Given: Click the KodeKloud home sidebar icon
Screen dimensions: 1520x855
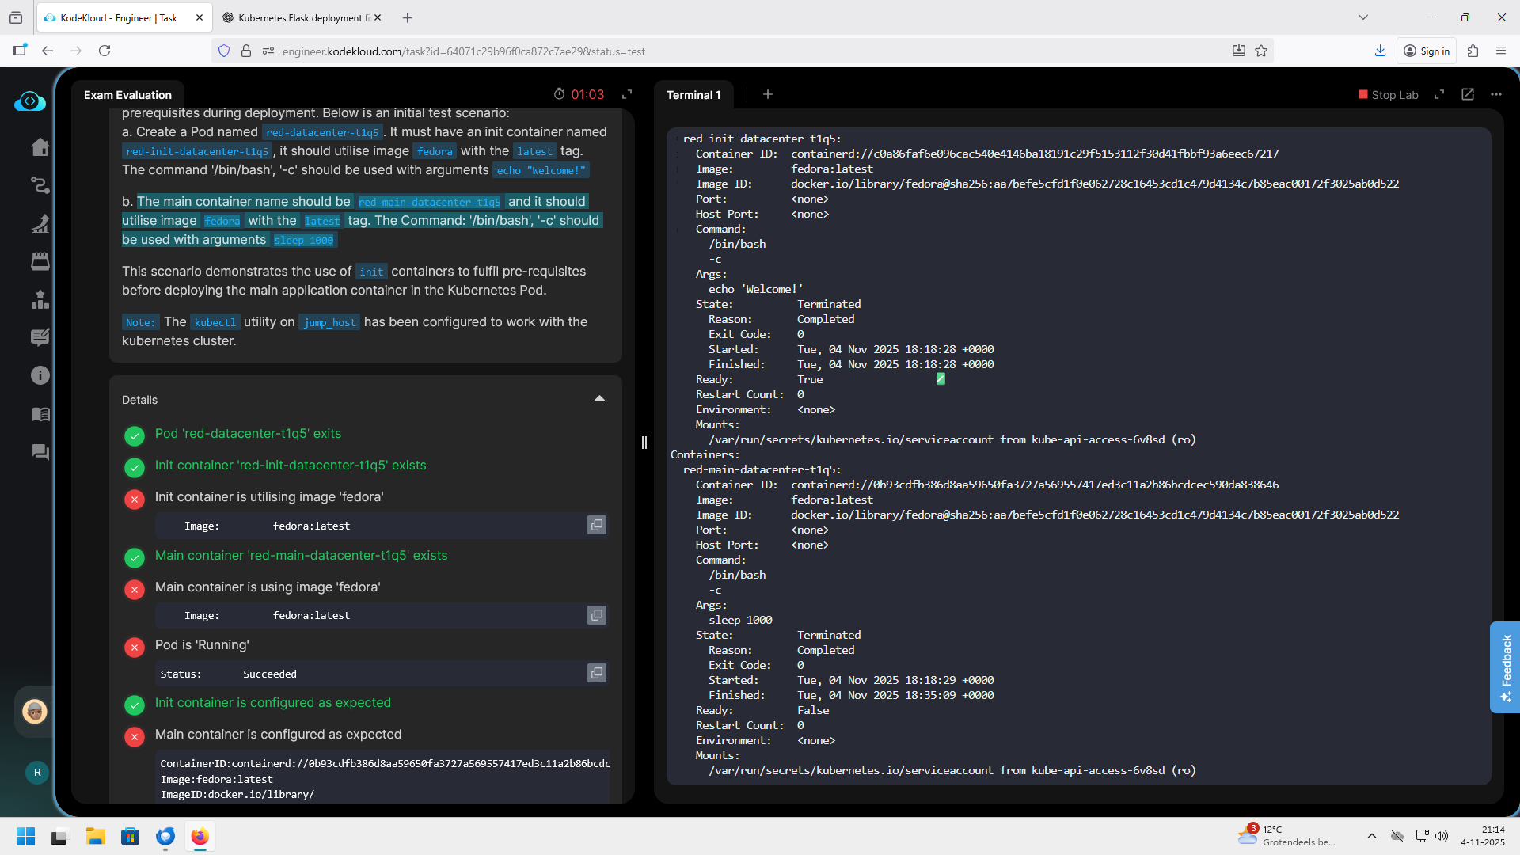Looking at the screenshot, I should point(40,147).
